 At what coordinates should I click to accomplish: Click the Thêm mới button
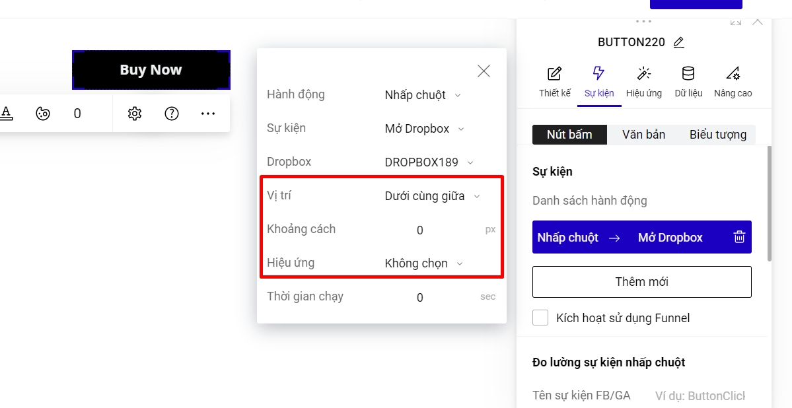click(641, 282)
